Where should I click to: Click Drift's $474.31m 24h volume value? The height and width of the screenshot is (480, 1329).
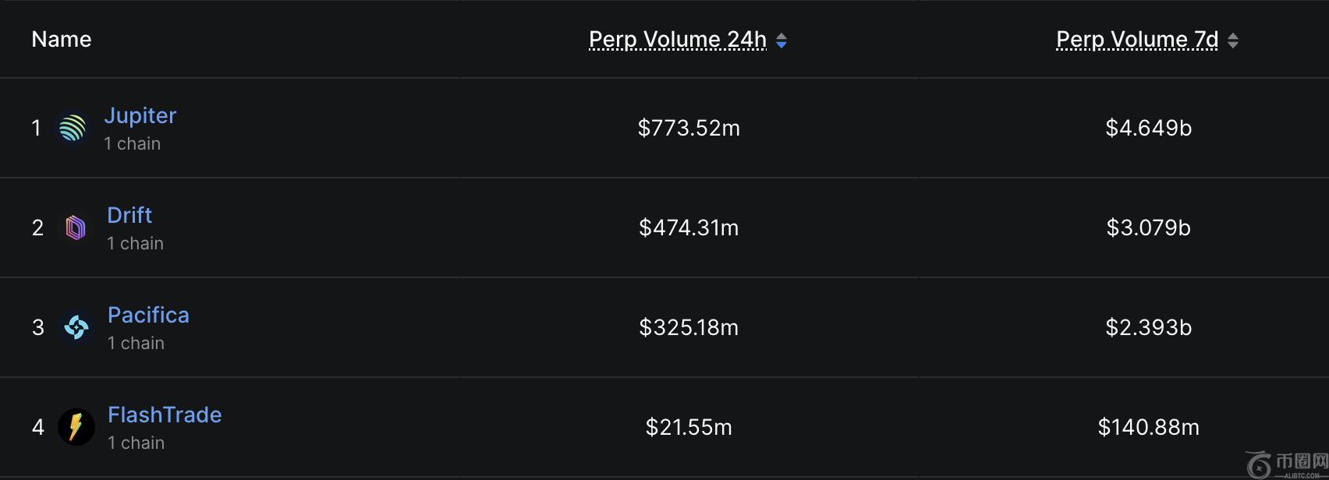click(689, 228)
